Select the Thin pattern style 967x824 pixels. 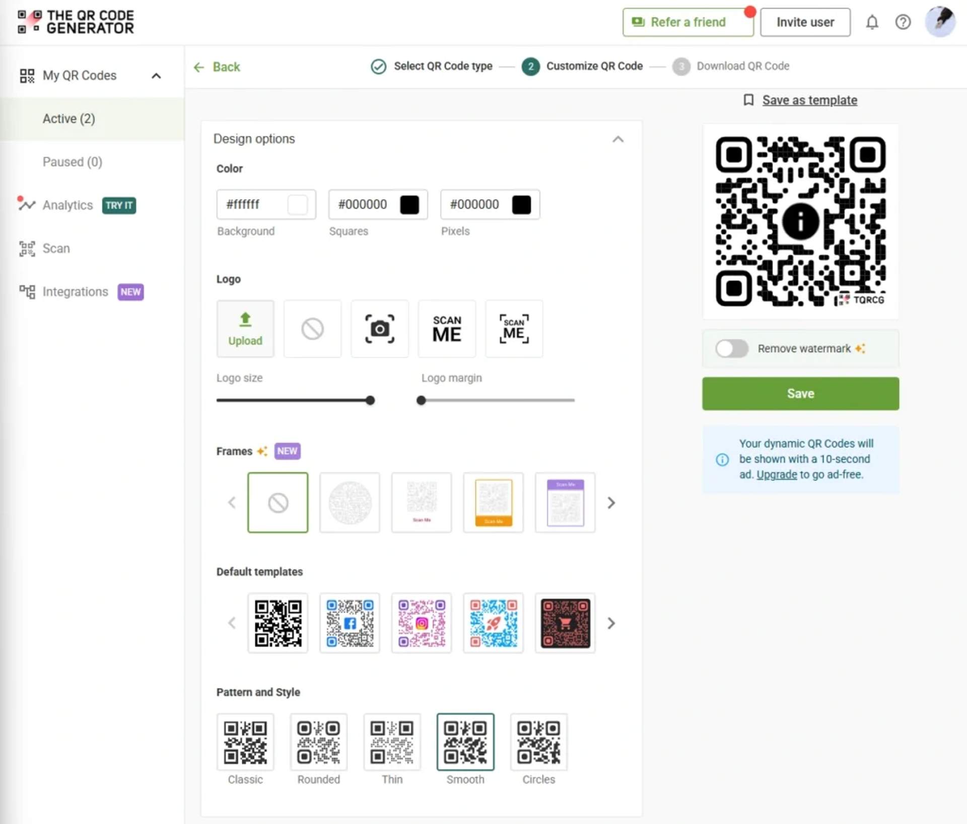pyautogui.click(x=392, y=742)
